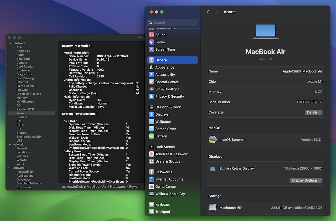Open Keyboard label in sidebar
The height and width of the screenshot is (221, 336).
tap(163, 204)
